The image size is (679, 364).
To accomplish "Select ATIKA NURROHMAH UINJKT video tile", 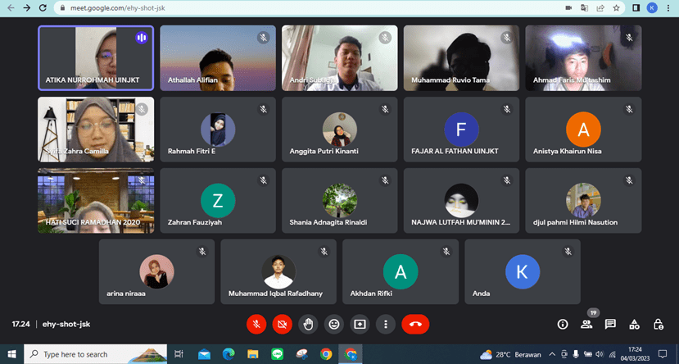I will click(95, 57).
